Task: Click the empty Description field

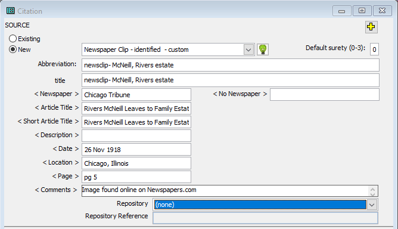Action: pyautogui.click(x=136, y=136)
